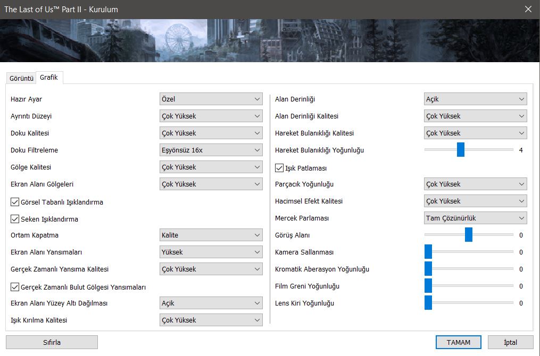540x356 pixels.
Task: Click the Görüş Alanı label
Action: (x=292, y=235)
